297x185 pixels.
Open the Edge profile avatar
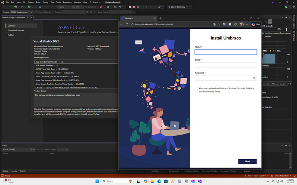[x=241, y=24]
